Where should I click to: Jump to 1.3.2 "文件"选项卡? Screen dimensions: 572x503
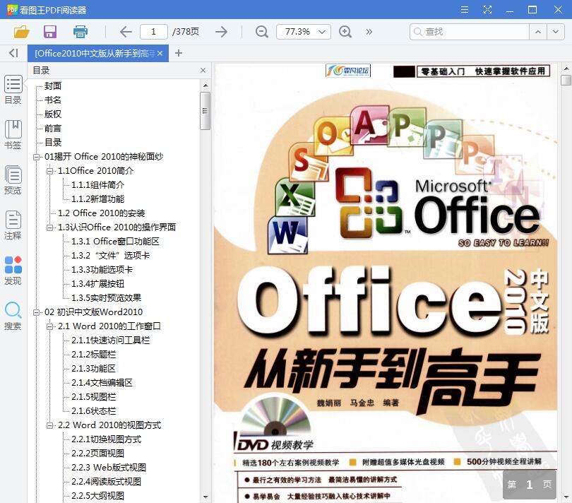pyautogui.click(x=111, y=256)
